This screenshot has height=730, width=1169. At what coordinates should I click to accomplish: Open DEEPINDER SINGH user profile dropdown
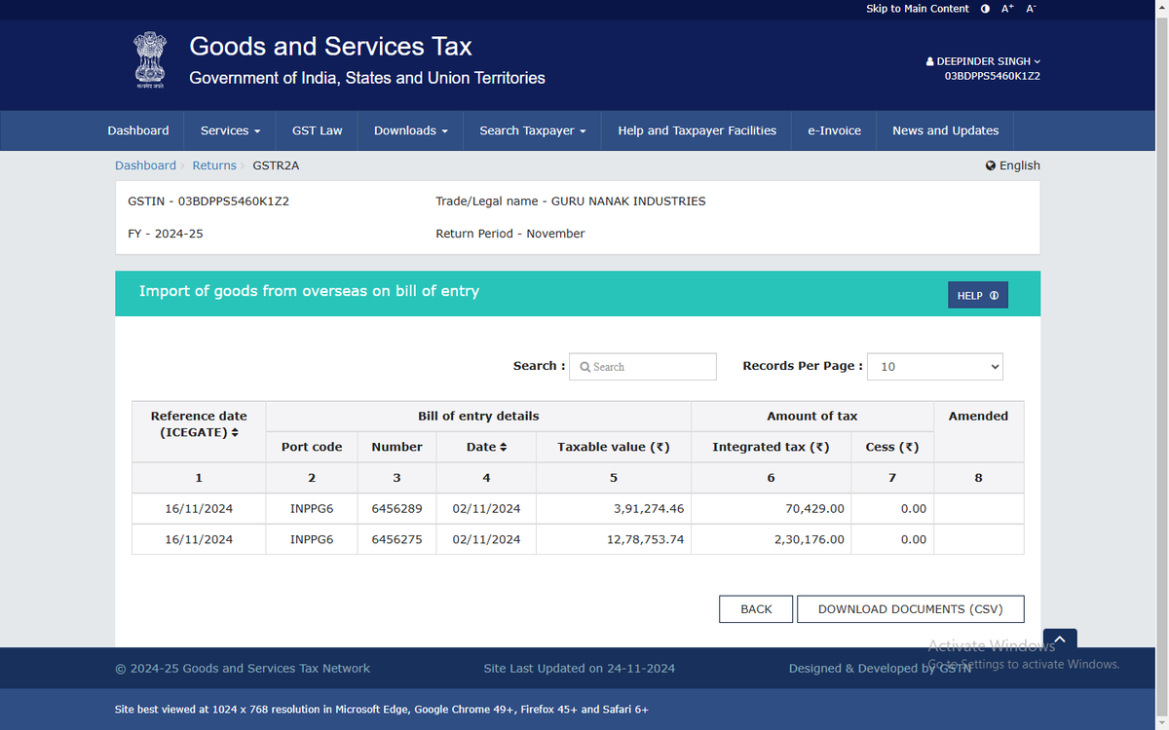pos(983,61)
